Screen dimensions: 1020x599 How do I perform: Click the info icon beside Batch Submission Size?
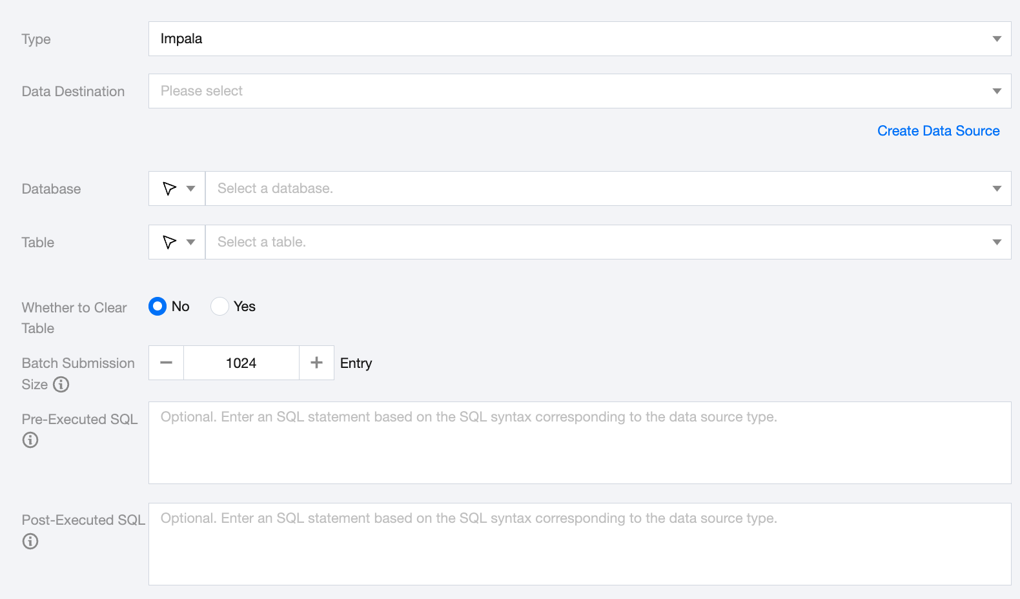coord(61,385)
